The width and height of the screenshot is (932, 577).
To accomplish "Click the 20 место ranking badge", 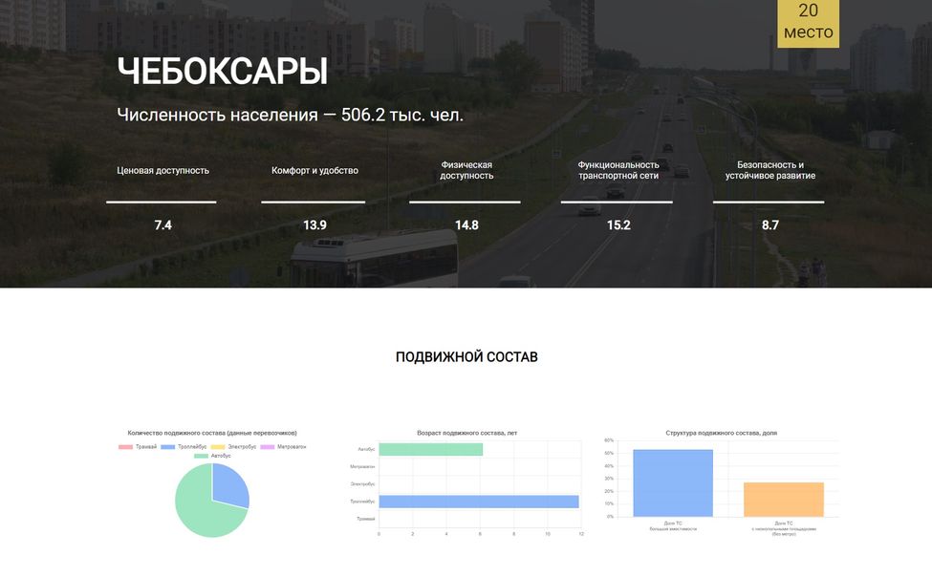I will [x=808, y=22].
